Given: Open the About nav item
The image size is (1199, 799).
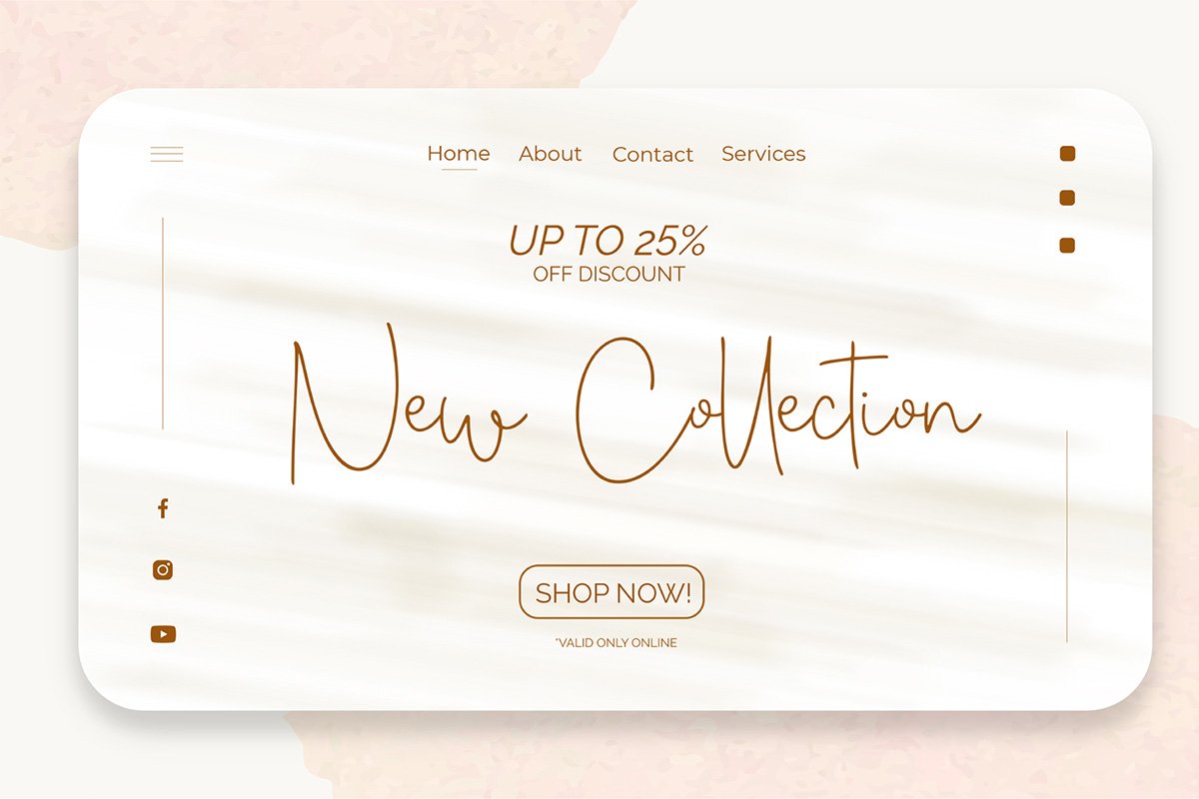Looking at the screenshot, I should pos(551,154).
